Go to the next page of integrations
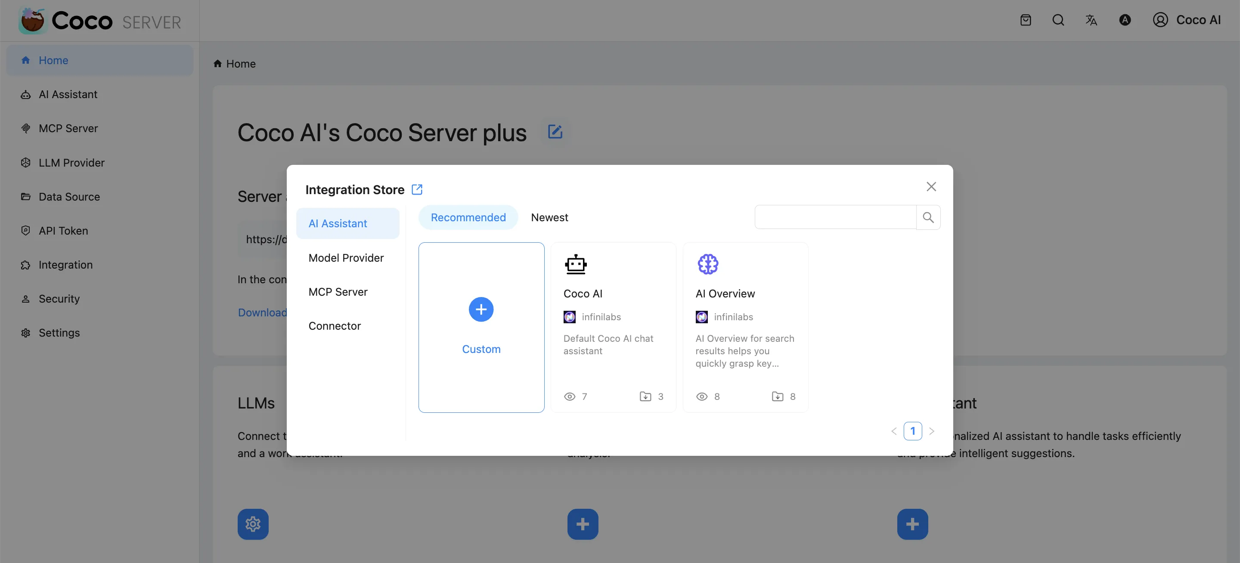This screenshot has height=563, width=1240. coord(933,431)
